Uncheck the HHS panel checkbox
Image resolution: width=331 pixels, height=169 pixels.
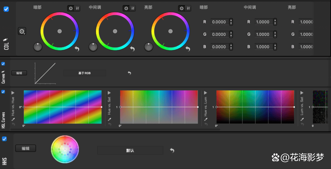pos(4,139)
